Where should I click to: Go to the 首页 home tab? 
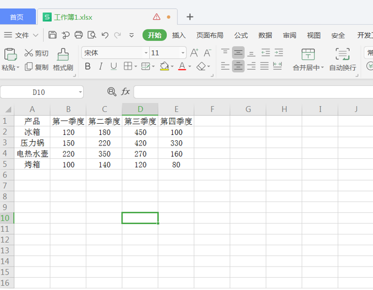click(x=17, y=17)
